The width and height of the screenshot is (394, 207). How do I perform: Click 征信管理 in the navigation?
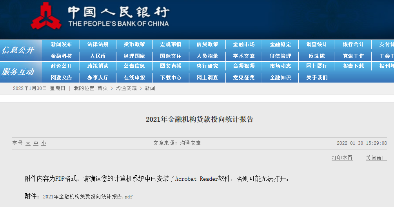(280, 56)
